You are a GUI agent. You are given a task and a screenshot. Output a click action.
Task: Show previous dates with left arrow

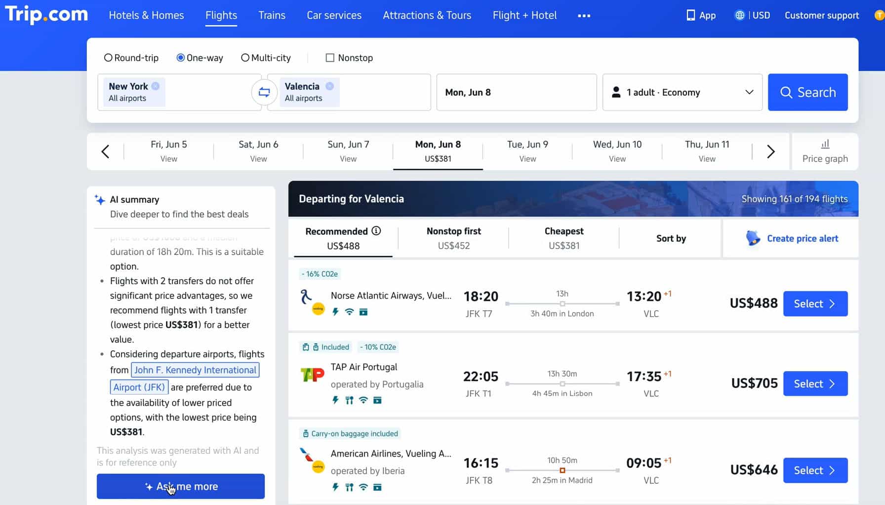coord(105,151)
